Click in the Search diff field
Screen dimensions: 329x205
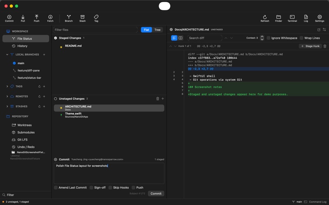click(204, 38)
